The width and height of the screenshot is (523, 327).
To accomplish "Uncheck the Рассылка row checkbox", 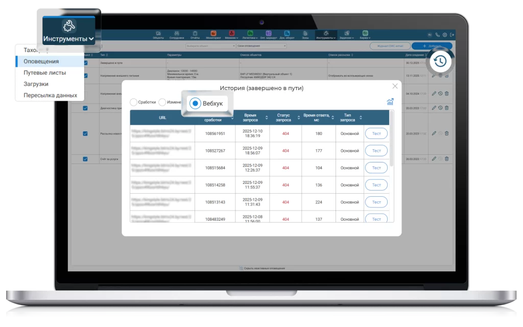I will (85, 133).
